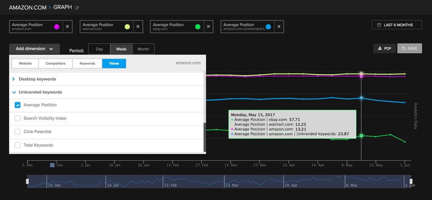Export the graph as PDF

[x=384, y=48]
